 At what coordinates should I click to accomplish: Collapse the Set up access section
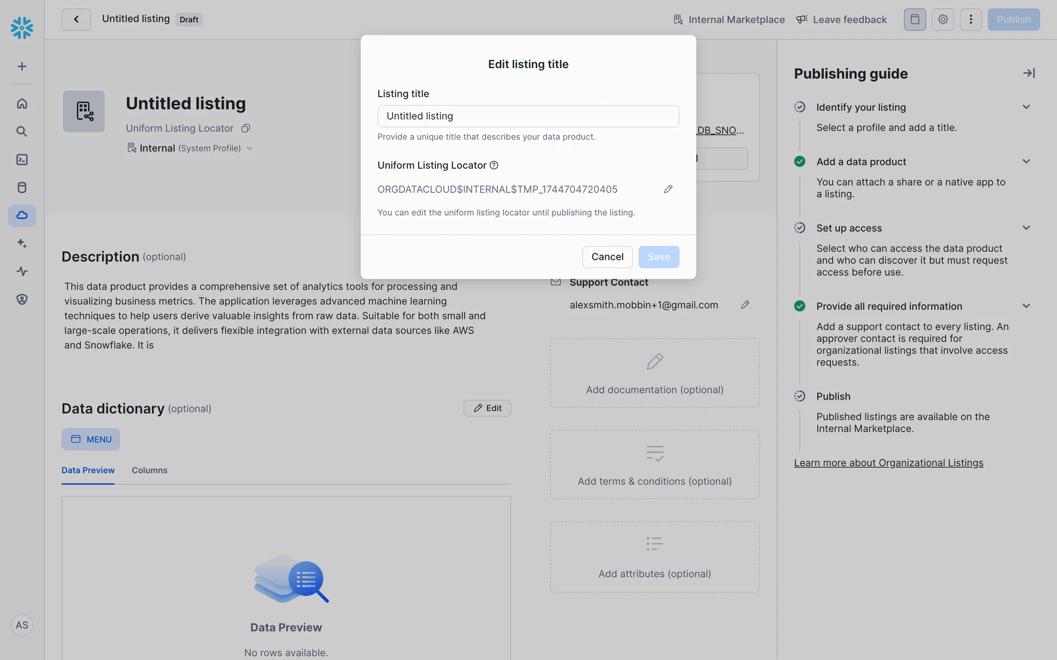tap(1026, 228)
